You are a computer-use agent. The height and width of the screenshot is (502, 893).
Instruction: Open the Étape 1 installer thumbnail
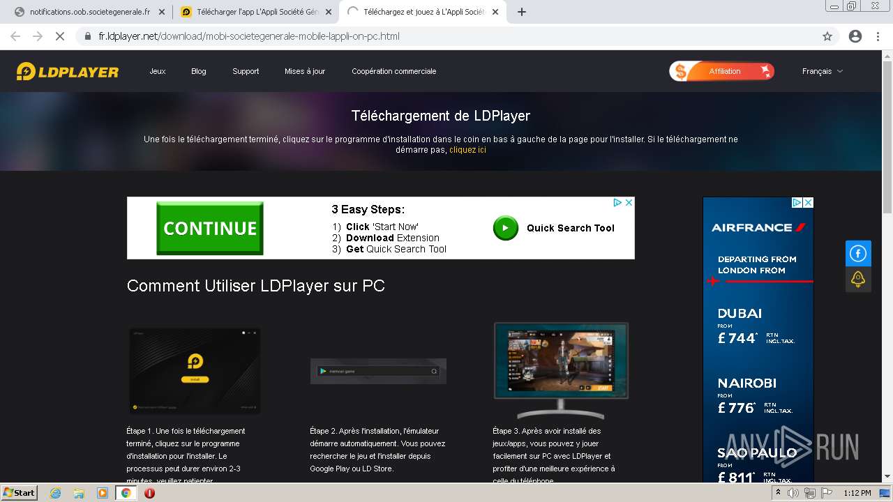coord(195,370)
